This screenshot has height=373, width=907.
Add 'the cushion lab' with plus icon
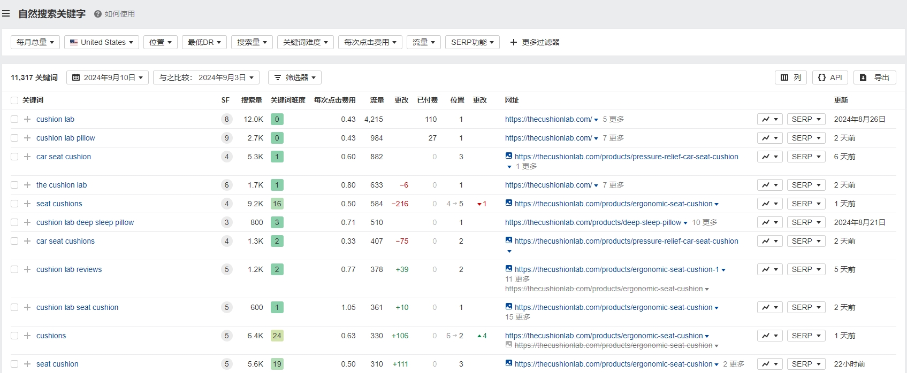(27, 185)
